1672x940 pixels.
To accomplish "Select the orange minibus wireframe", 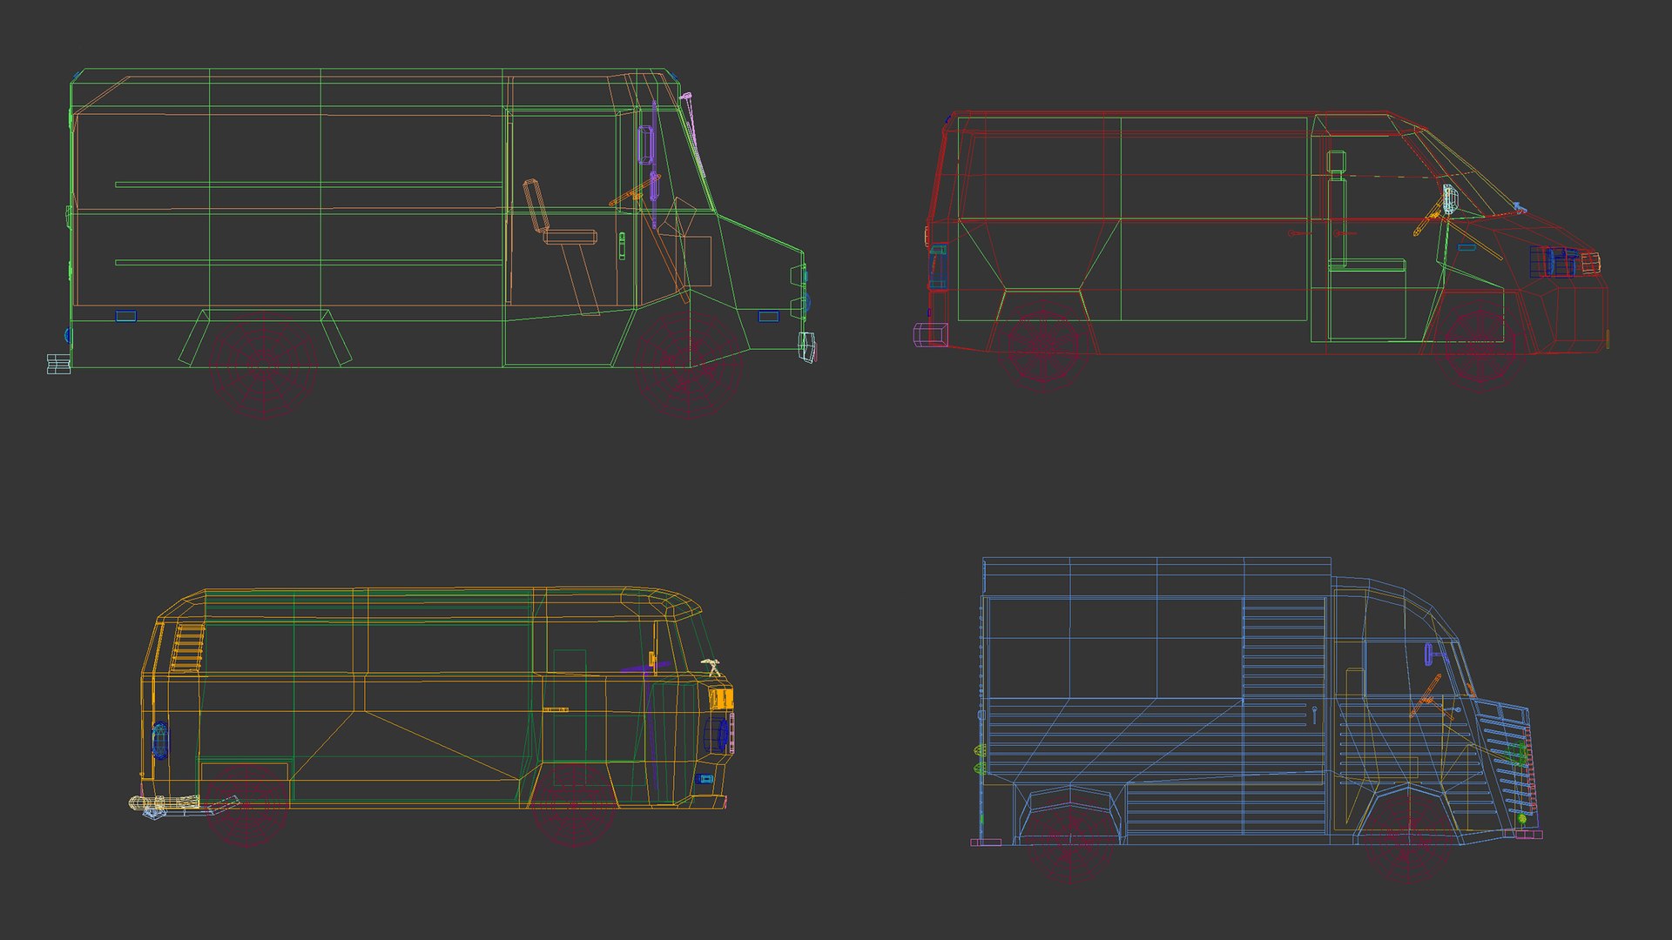I will (x=432, y=716).
